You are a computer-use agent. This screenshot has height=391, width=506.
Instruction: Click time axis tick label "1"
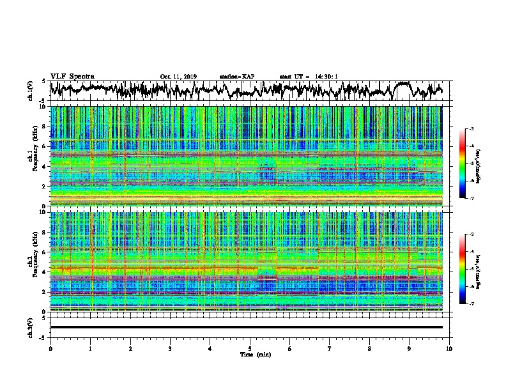[90, 349]
